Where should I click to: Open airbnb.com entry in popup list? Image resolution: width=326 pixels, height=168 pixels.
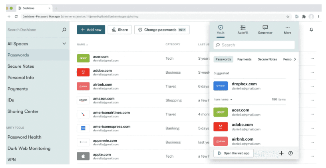tap(249, 141)
